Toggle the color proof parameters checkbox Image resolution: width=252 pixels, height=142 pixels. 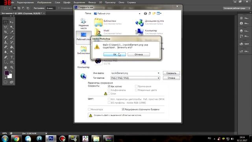point(109,99)
